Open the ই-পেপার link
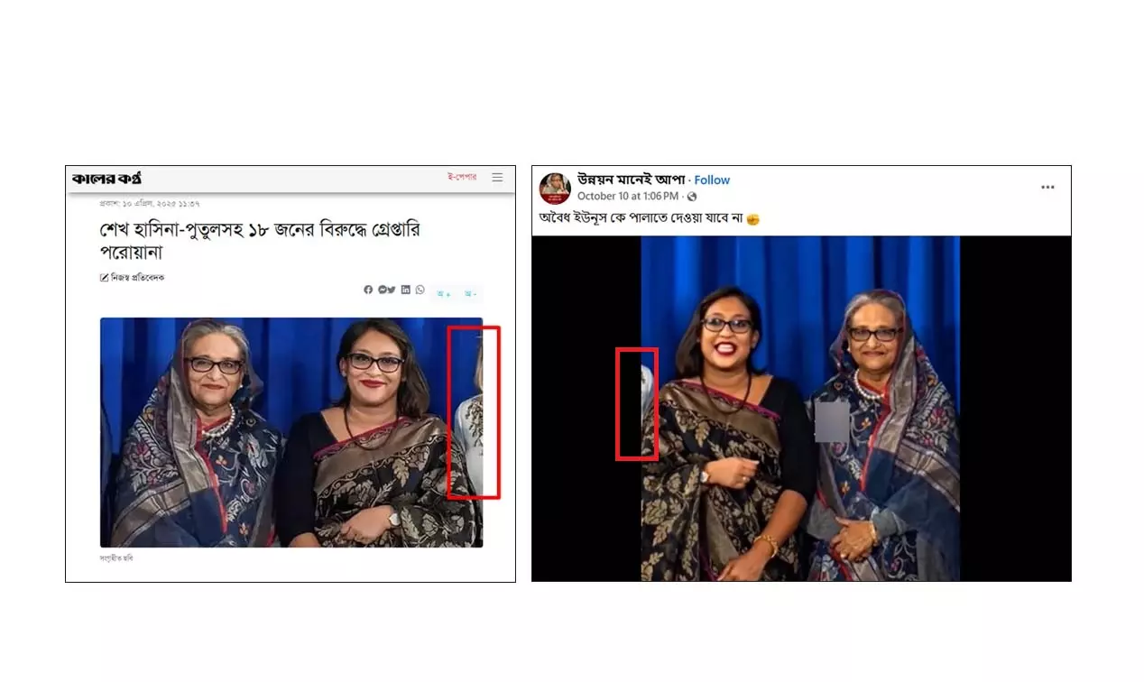 coord(462,178)
